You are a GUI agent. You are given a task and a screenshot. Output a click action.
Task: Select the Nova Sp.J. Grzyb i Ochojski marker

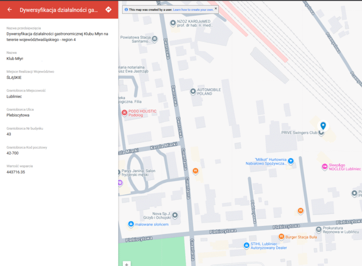click(x=175, y=216)
